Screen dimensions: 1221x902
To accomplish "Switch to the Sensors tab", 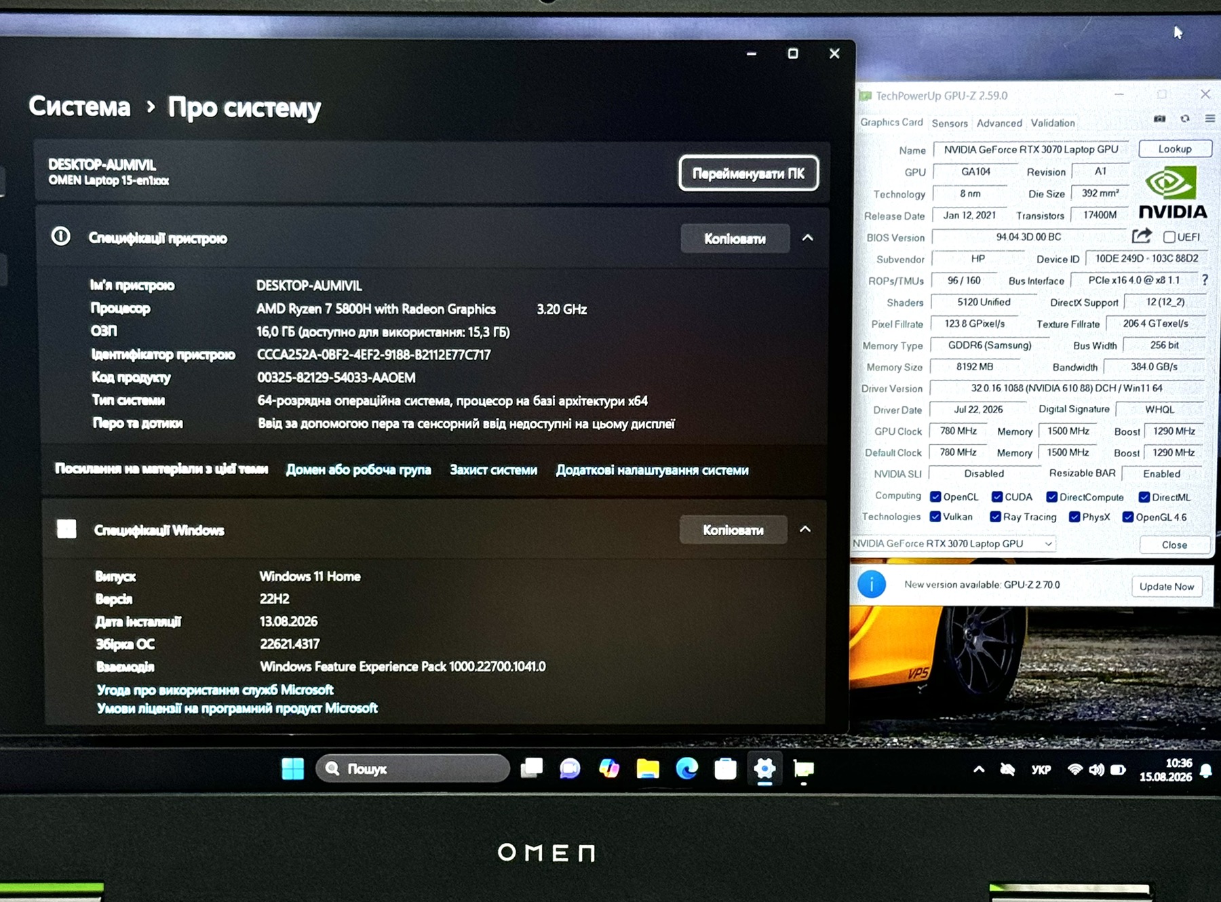I will [x=950, y=123].
